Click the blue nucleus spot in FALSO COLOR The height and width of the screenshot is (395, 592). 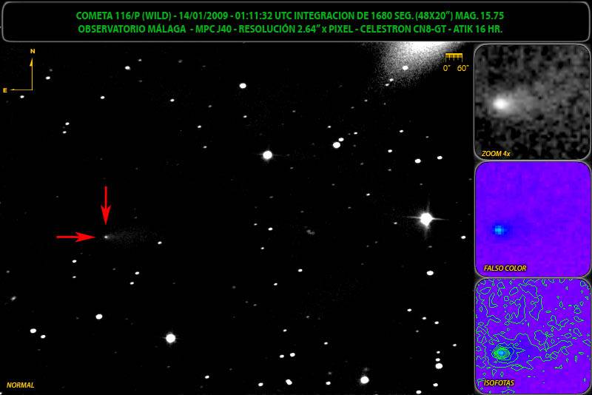pos(499,229)
